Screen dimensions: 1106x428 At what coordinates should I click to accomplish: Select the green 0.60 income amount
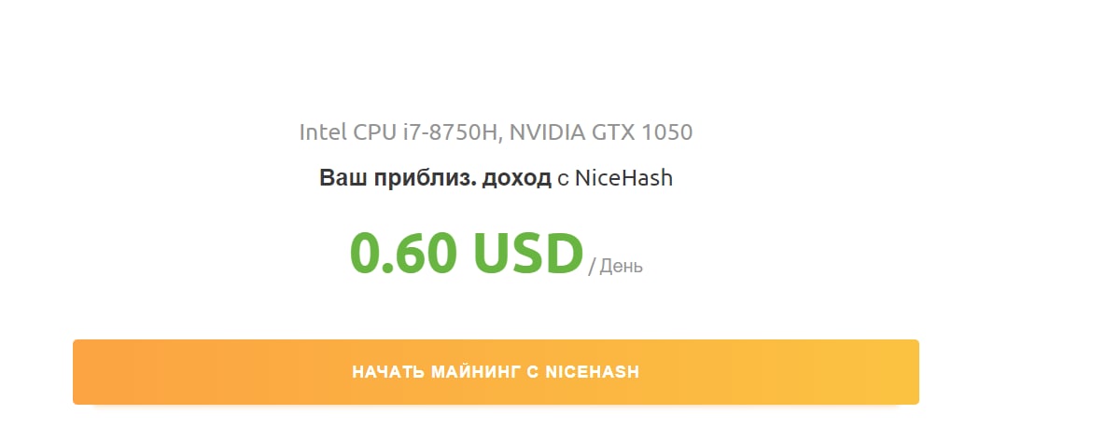tap(403, 252)
